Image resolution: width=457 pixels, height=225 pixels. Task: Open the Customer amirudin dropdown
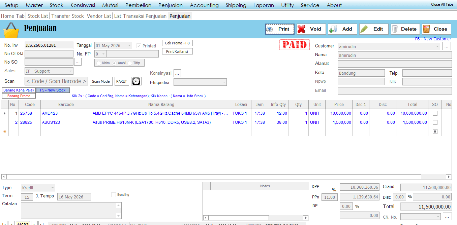(437, 46)
